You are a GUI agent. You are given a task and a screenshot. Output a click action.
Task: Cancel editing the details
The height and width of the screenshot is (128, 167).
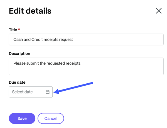tap(51, 119)
